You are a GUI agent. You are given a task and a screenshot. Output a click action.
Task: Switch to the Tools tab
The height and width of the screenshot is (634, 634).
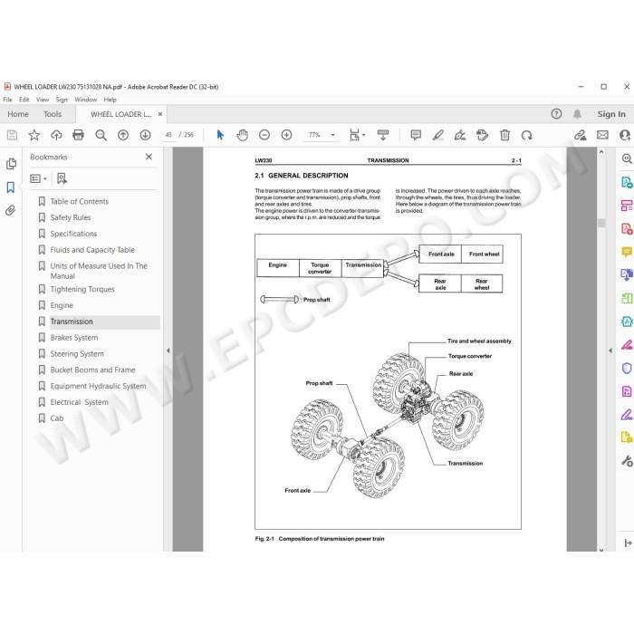coord(53,114)
